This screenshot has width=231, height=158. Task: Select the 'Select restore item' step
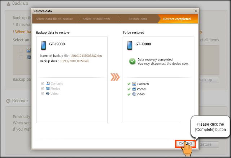[x=96, y=19]
